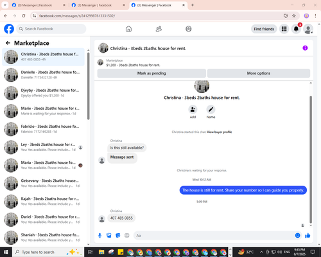Send a thumbs-up like
The image size is (321, 257).
[x=308, y=236]
